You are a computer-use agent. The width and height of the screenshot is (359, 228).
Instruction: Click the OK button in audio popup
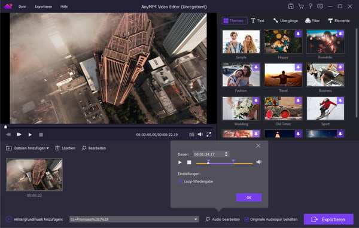249,197
